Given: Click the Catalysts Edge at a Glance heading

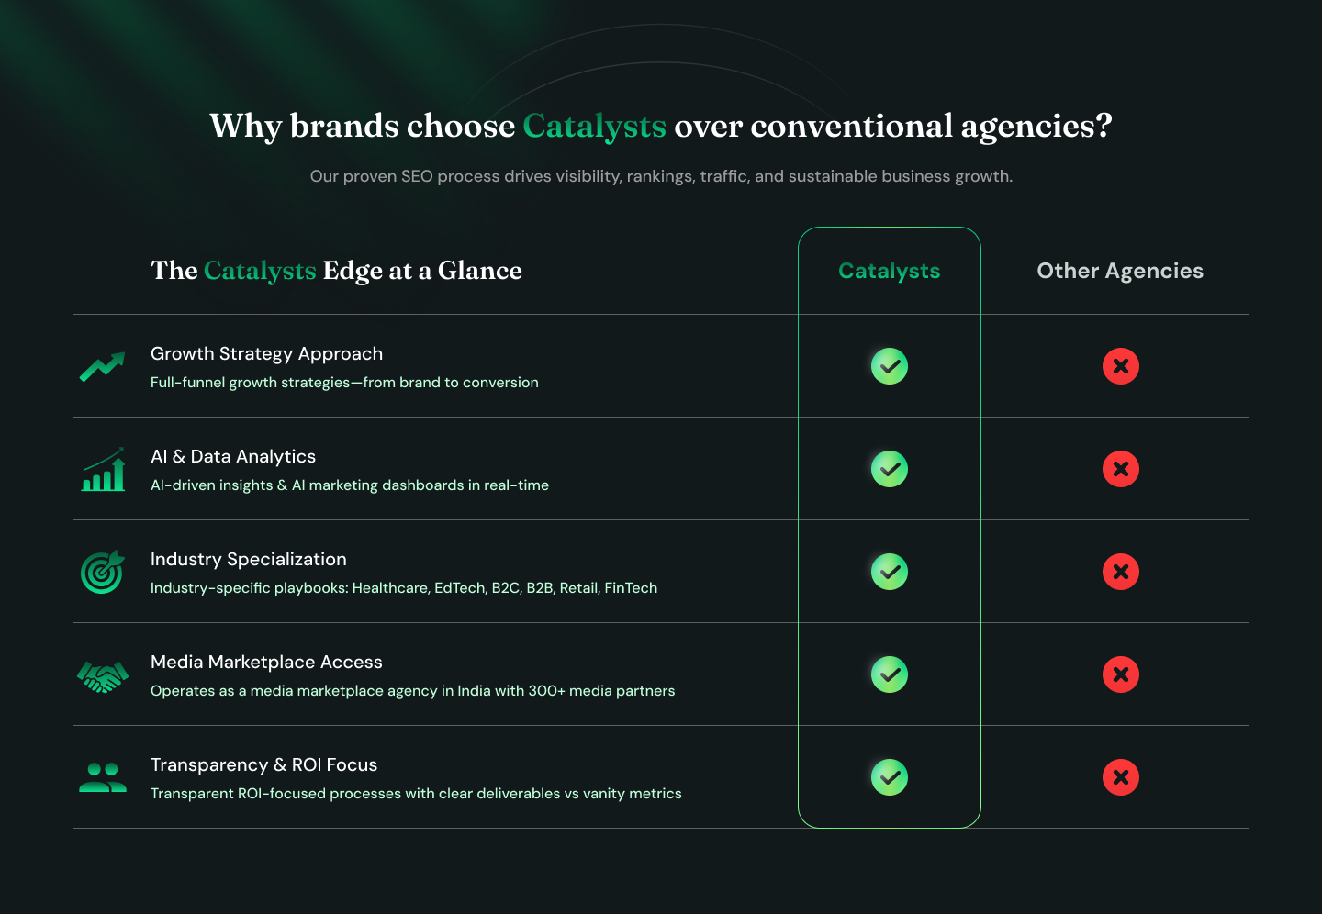Looking at the screenshot, I should (x=336, y=271).
